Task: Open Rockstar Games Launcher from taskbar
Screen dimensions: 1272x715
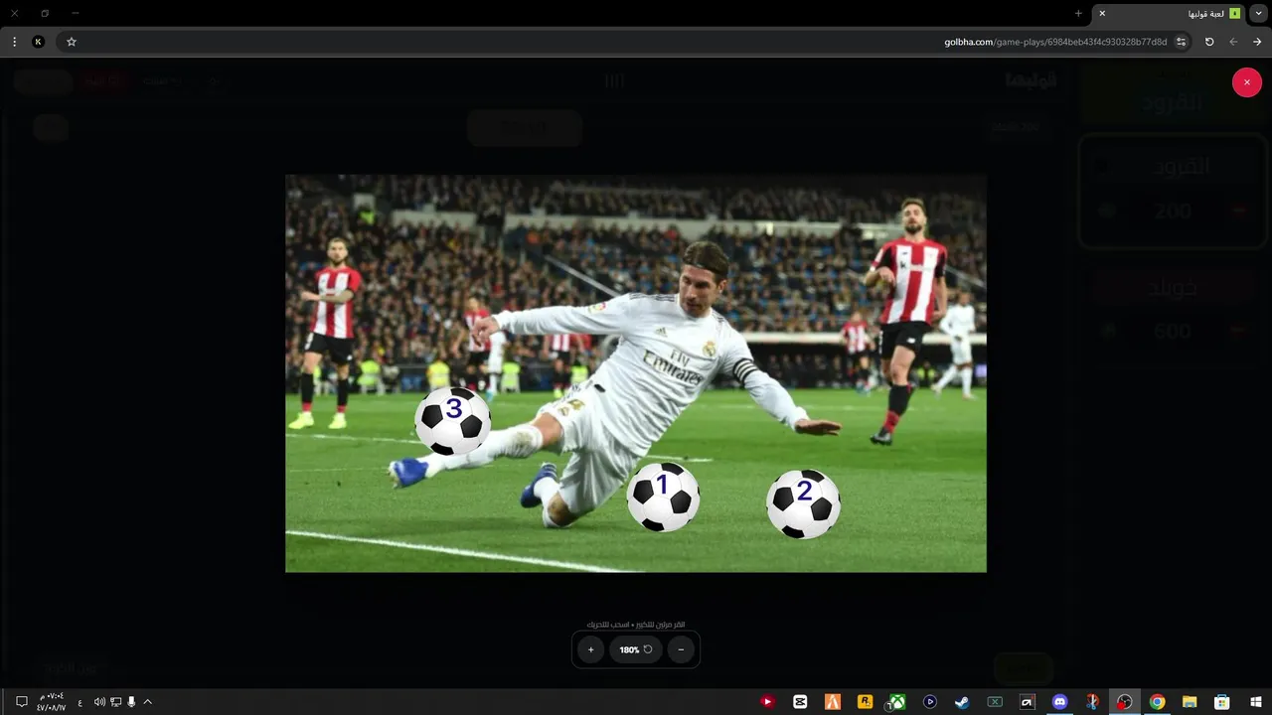Action: (865, 702)
